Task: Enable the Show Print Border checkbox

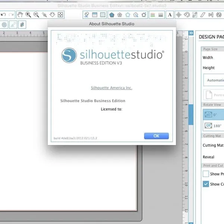Action: [206, 174]
